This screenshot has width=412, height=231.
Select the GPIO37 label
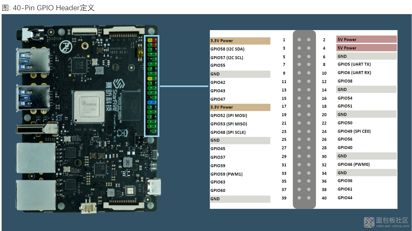coord(218,157)
